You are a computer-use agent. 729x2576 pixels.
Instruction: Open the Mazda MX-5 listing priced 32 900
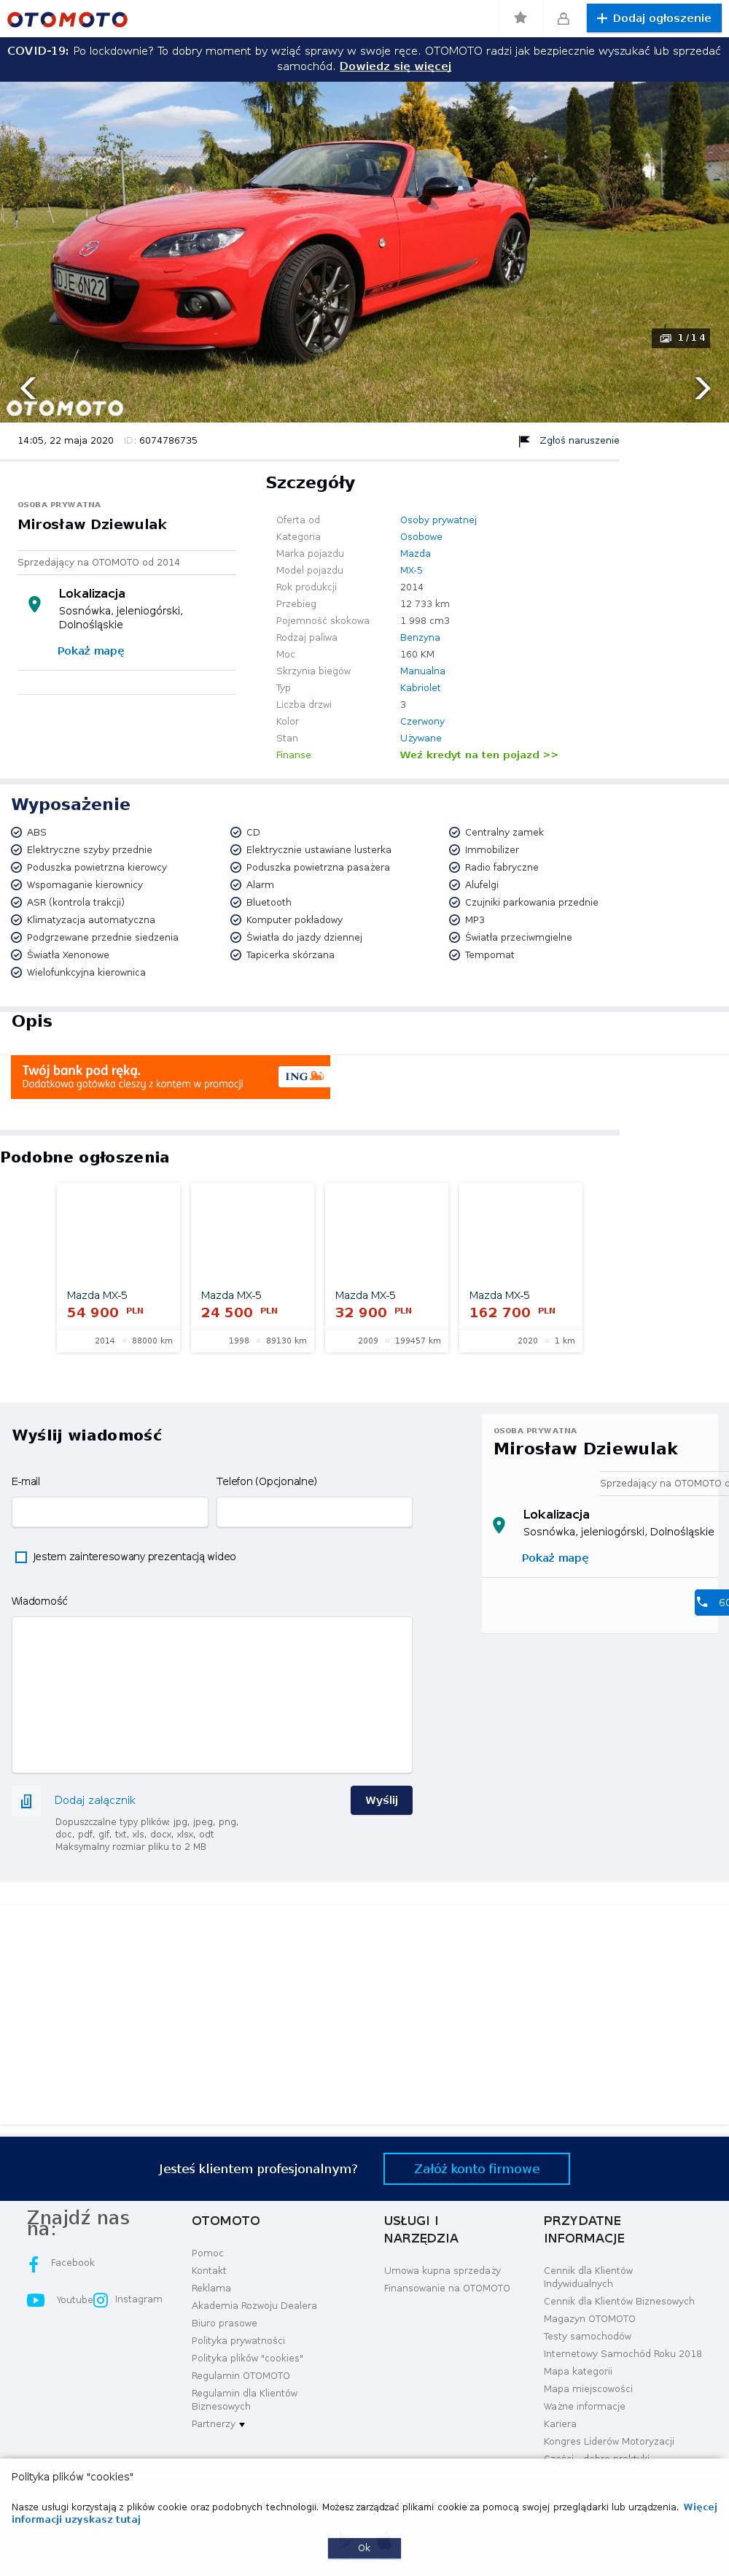coord(386,1267)
